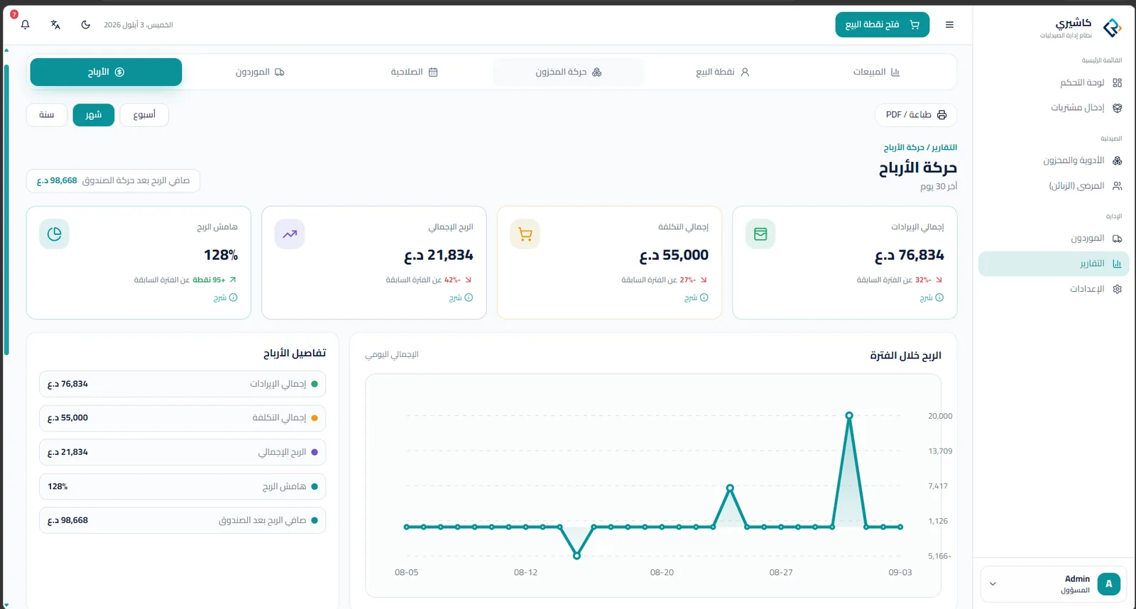Select the الأرباح tab

(x=106, y=72)
